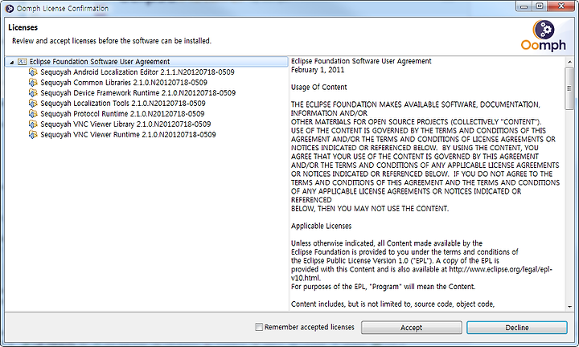
Task: Select Sequoyah Device Framework Runtime entry
Action: 138,92
